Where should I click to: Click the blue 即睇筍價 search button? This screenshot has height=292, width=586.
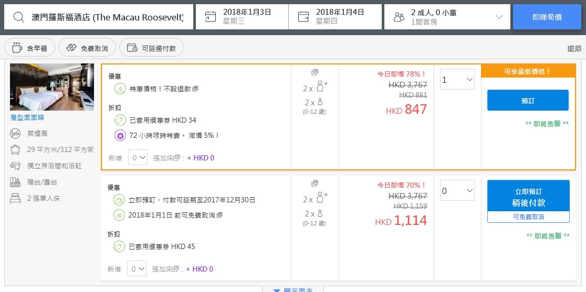point(547,17)
